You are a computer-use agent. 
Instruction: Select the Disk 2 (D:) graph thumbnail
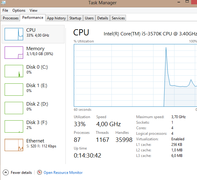(x=14, y=108)
